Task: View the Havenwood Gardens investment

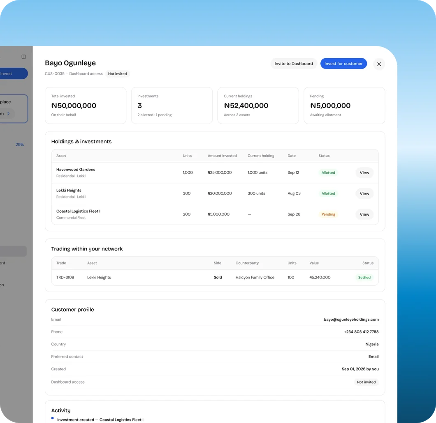Action: coord(364,172)
